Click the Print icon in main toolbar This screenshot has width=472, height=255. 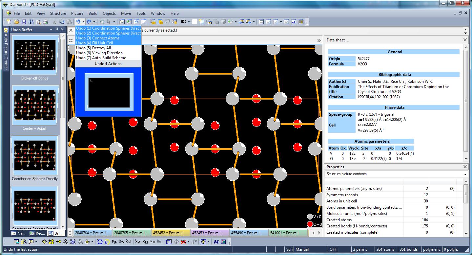pos(46,22)
